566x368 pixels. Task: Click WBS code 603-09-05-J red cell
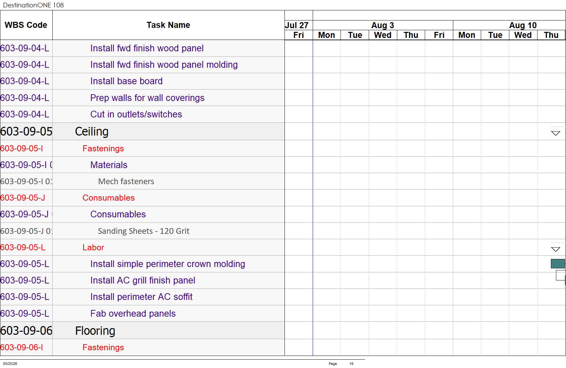(x=26, y=198)
